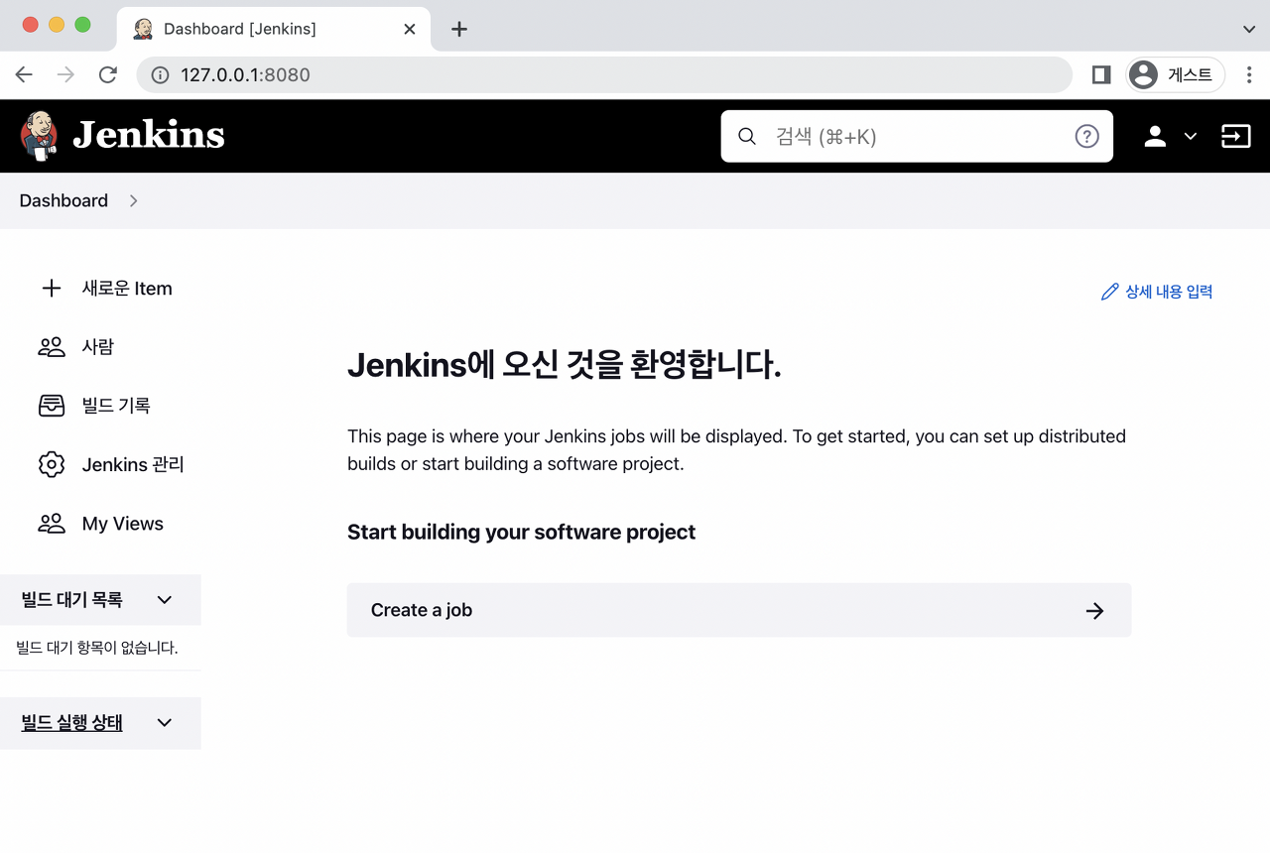Toggle the browser side panel icon
1270x853 pixels.
point(1100,75)
